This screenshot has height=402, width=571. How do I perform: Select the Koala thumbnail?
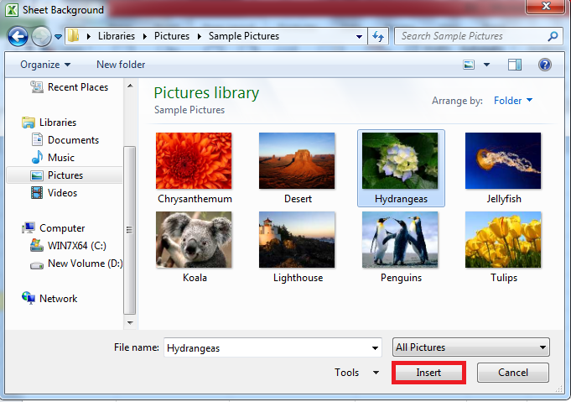pos(194,240)
